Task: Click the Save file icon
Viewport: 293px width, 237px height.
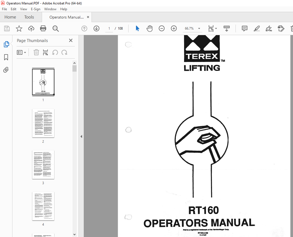Action: tap(7, 28)
